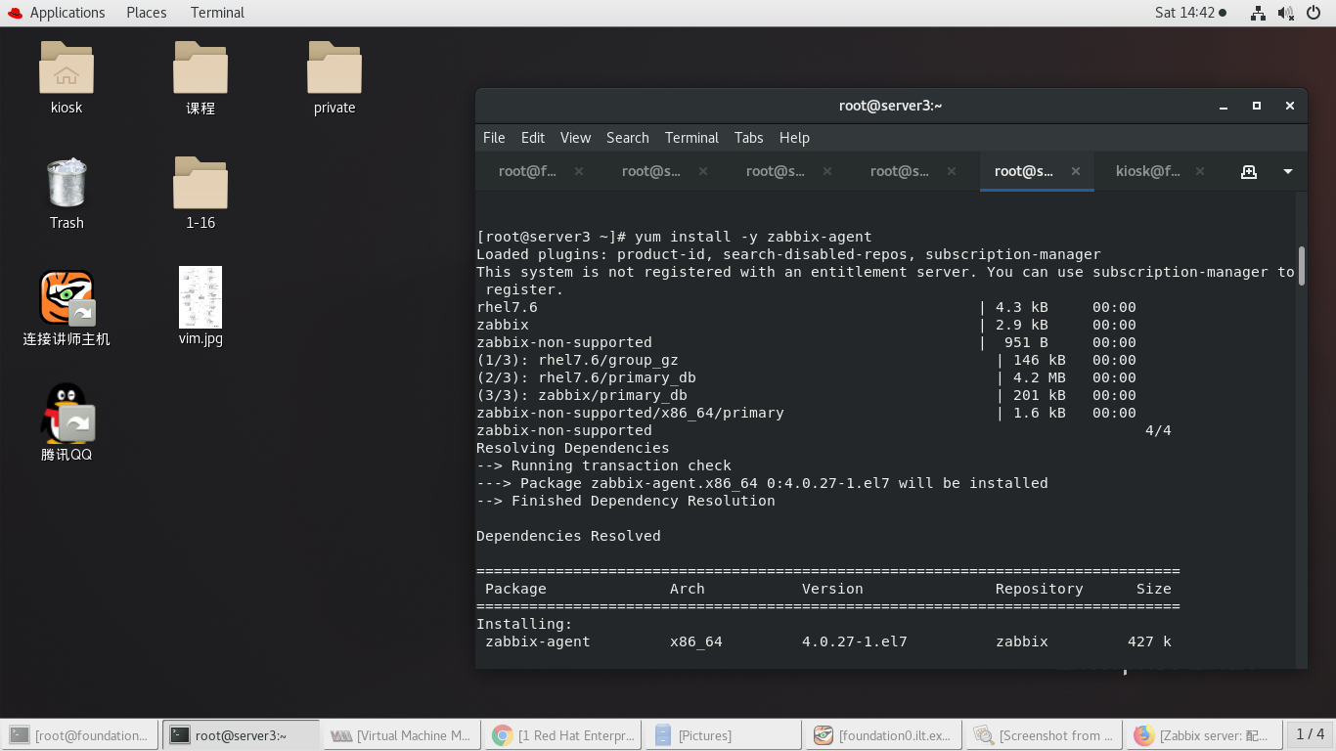This screenshot has width=1336, height=751.
Task: Open the 1-16 folder on the desktop
Action: coord(200,184)
